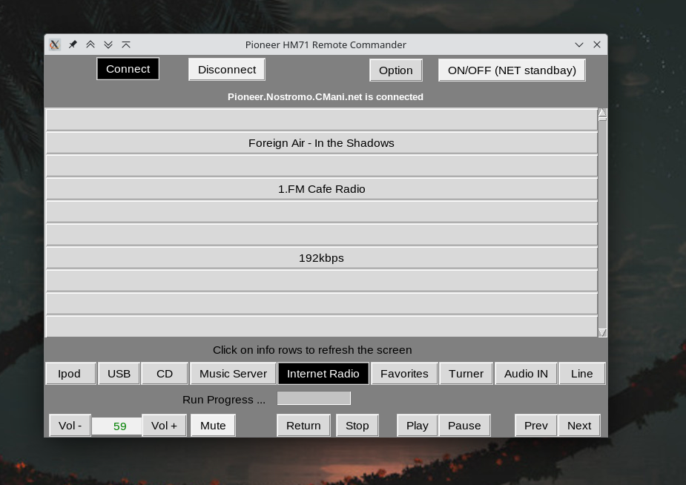Switch to the Turner source

pyautogui.click(x=466, y=374)
